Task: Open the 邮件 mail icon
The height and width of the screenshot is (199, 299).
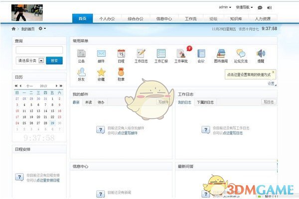Action: (x=101, y=54)
